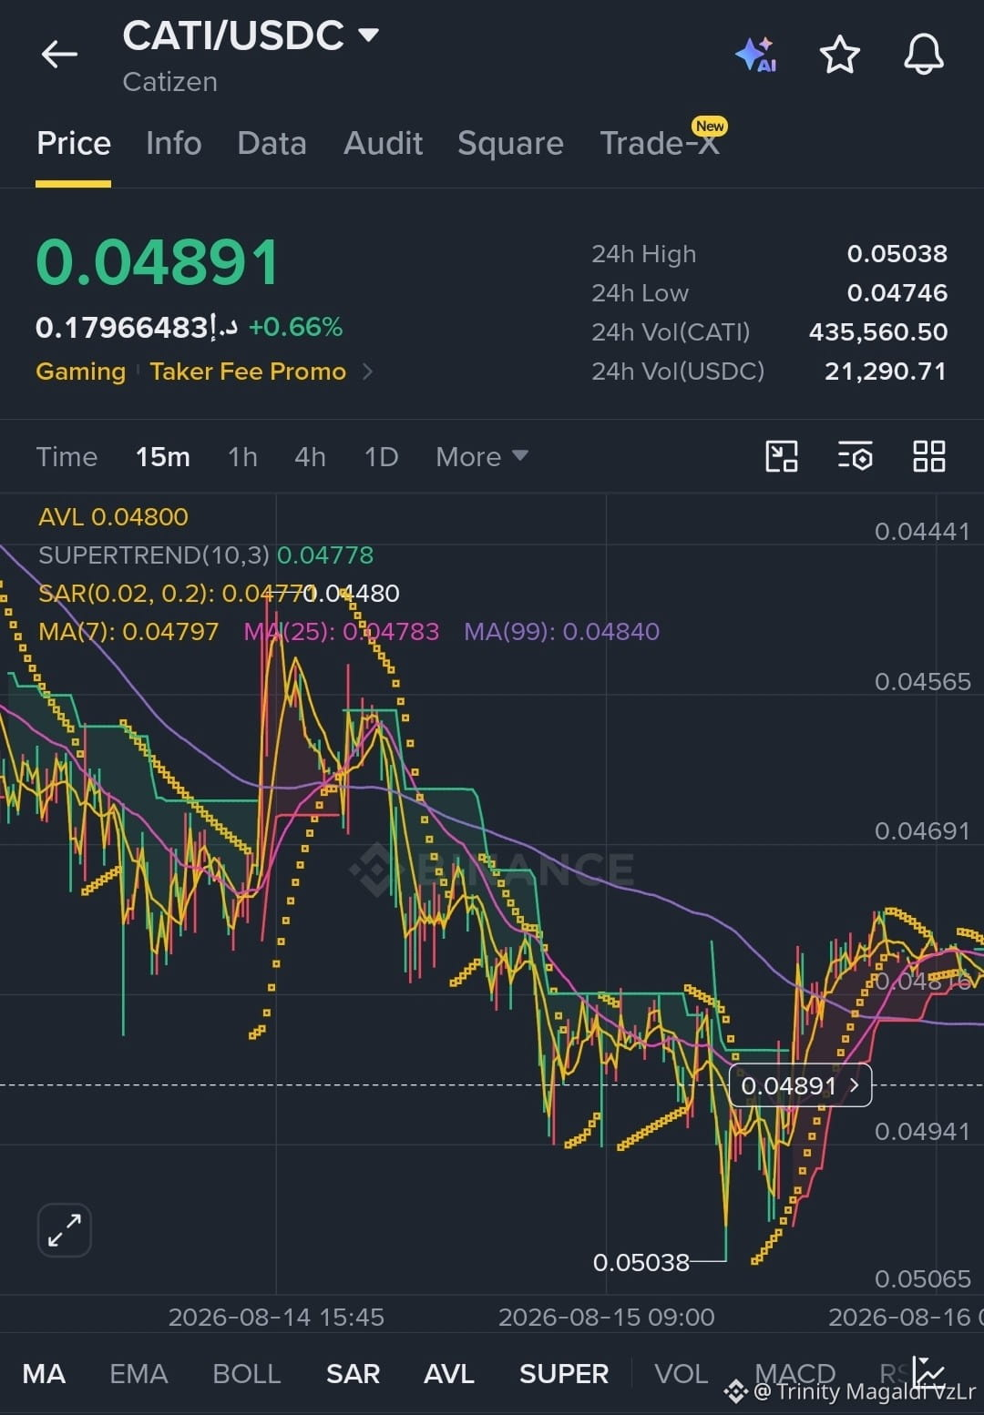
Task: Click the AVL 0.04800 label
Action: coord(113,516)
